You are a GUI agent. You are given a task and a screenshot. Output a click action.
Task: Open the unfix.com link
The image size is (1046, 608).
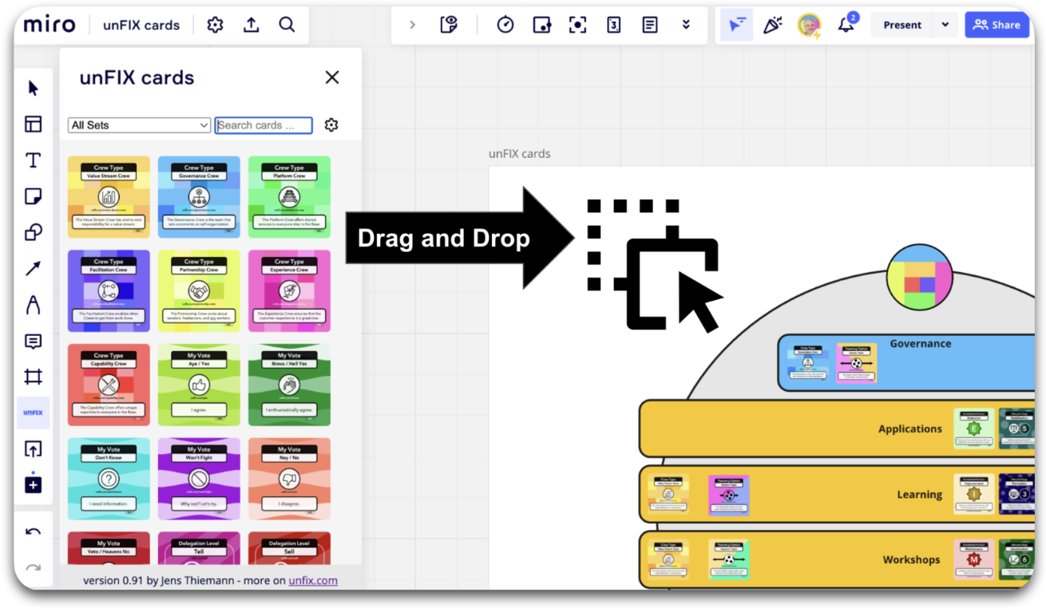313,580
